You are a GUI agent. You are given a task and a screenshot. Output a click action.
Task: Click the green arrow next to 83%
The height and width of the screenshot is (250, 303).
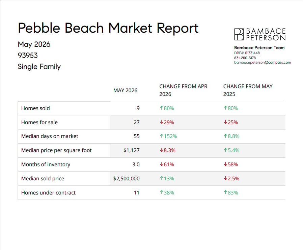(225, 192)
